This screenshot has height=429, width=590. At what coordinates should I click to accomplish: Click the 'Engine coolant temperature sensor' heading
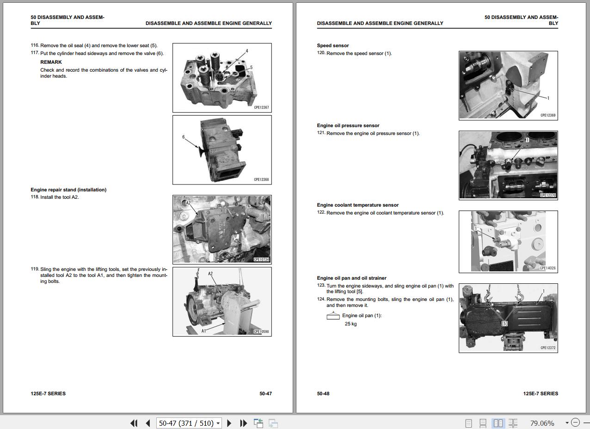(x=358, y=205)
